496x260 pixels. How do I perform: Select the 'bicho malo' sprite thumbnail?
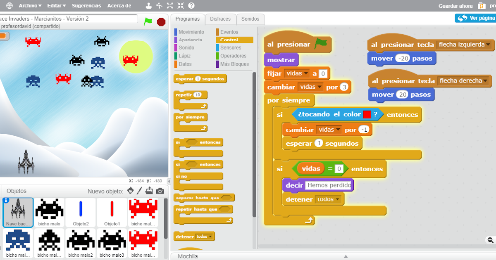49,212
